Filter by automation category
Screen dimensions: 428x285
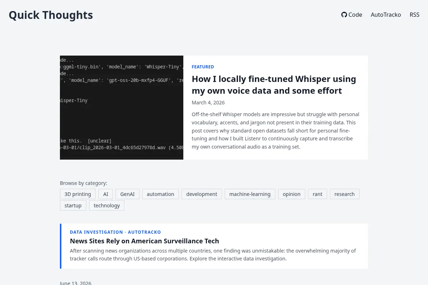160,194
